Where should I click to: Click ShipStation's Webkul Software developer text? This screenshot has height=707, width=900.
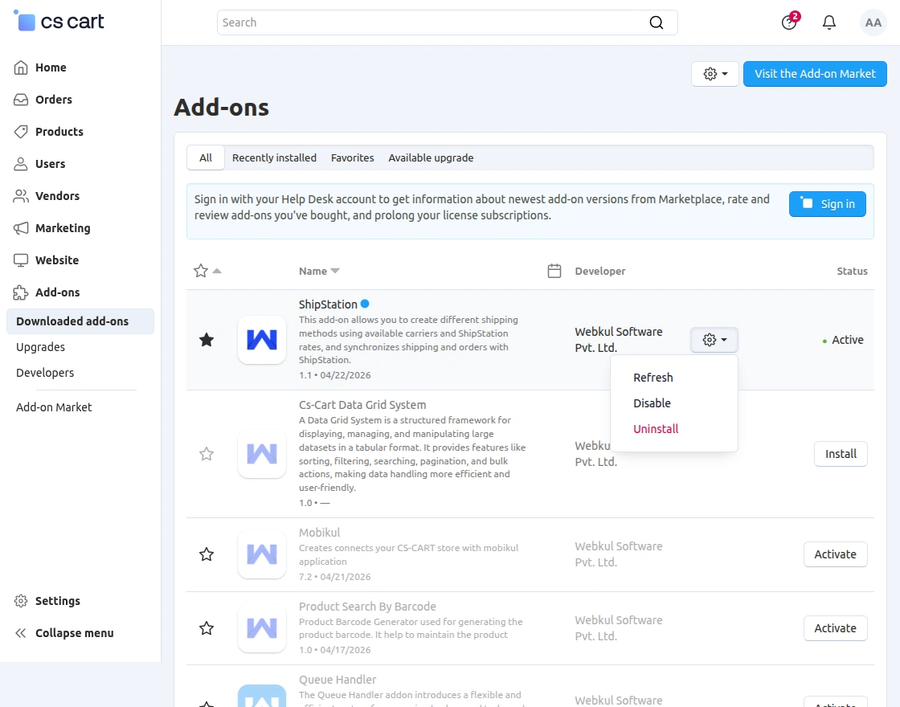(x=619, y=340)
